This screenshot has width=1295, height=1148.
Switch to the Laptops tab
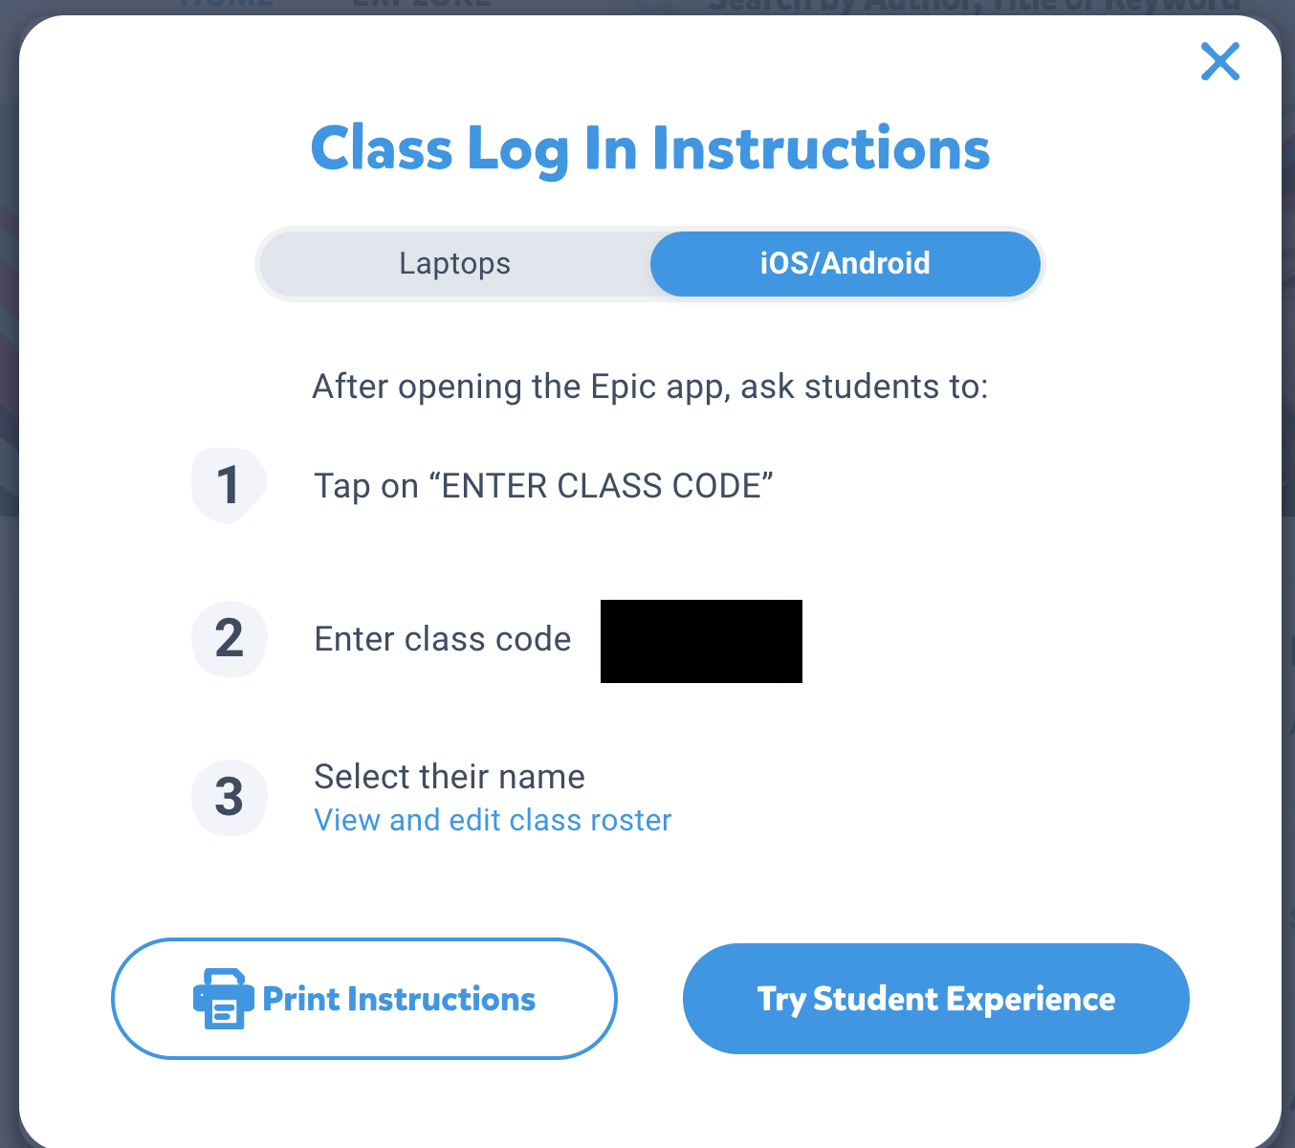pyautogui.click(x=455, y=263)
